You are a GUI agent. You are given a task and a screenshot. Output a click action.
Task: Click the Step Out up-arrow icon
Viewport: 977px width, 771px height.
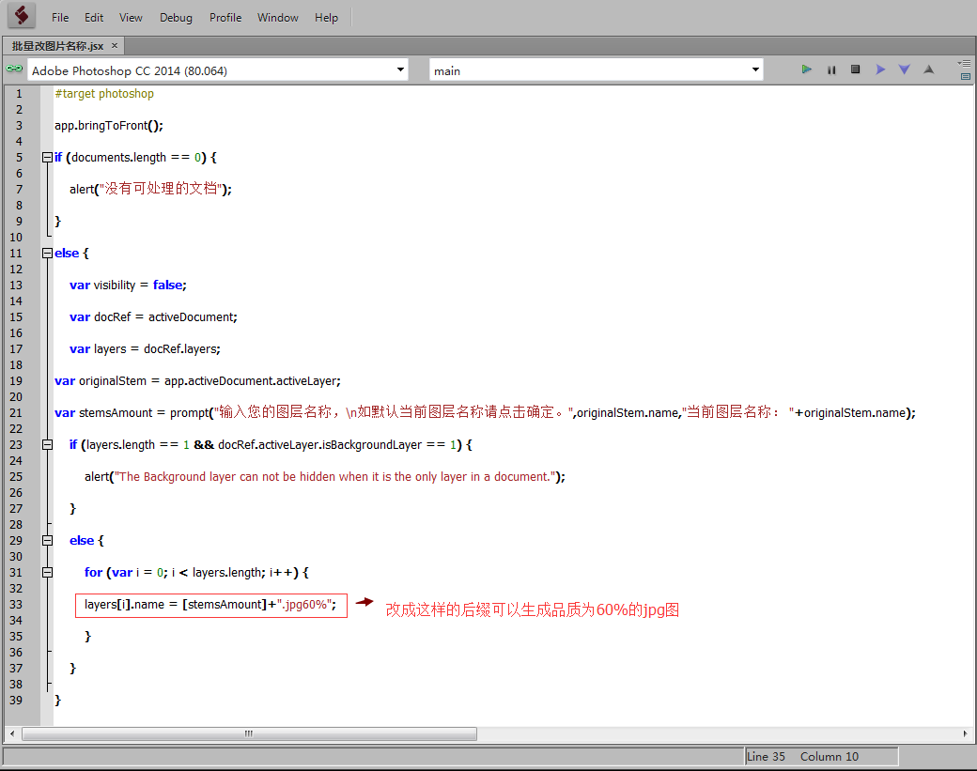(928, 69)
